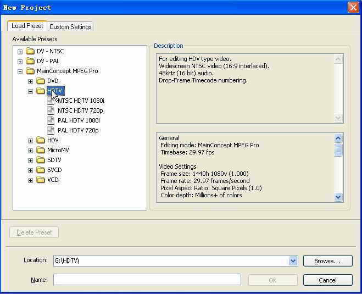
Task: Click the Browse button
Action: (327, 261)
